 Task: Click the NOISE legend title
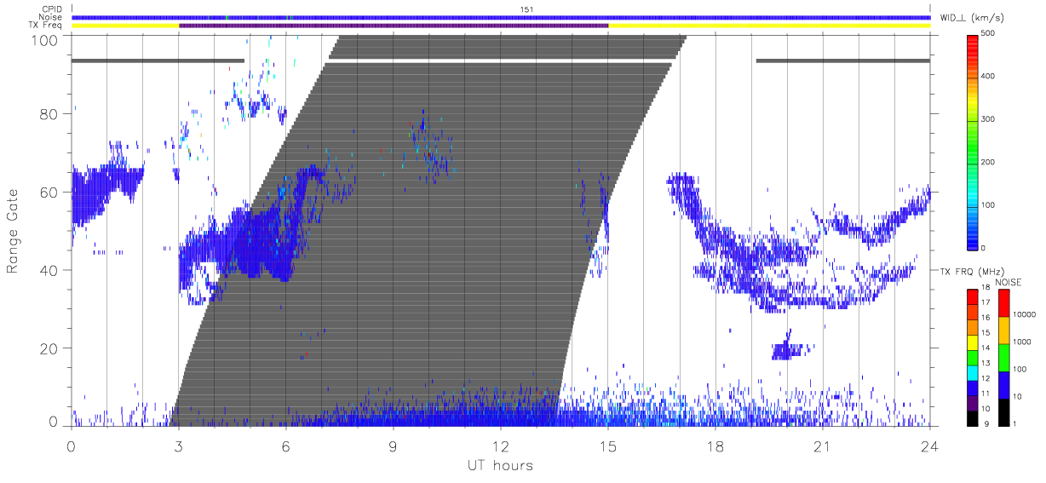tap(1009, 282)
